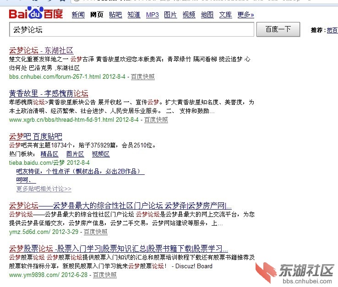Image resolution: width=338 pixels, height=287 pixels.
Task: Switch to the 图片 tab
Action: pos(170,15)
